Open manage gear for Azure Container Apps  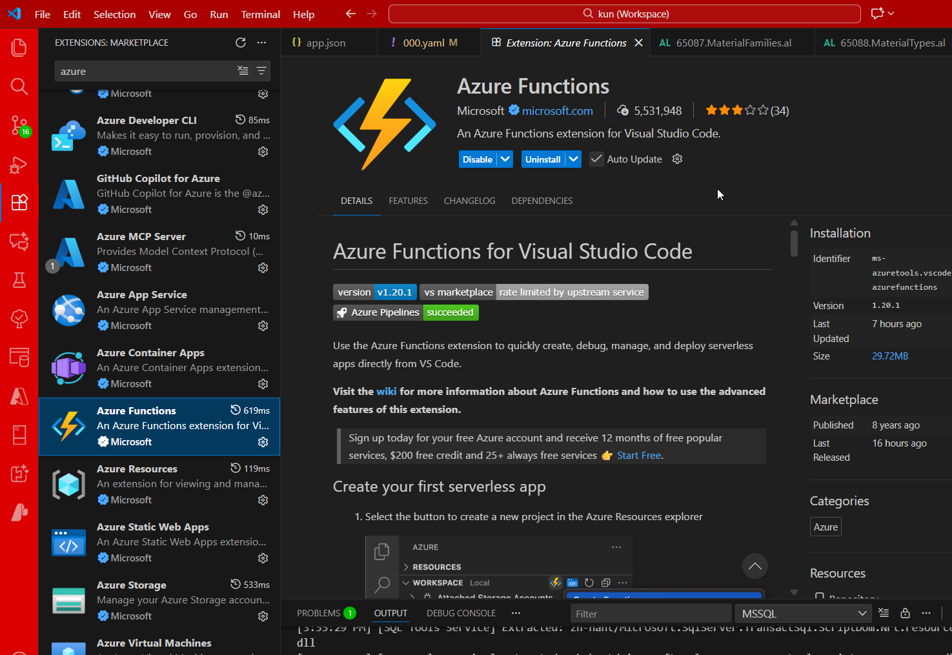[263, 384]
